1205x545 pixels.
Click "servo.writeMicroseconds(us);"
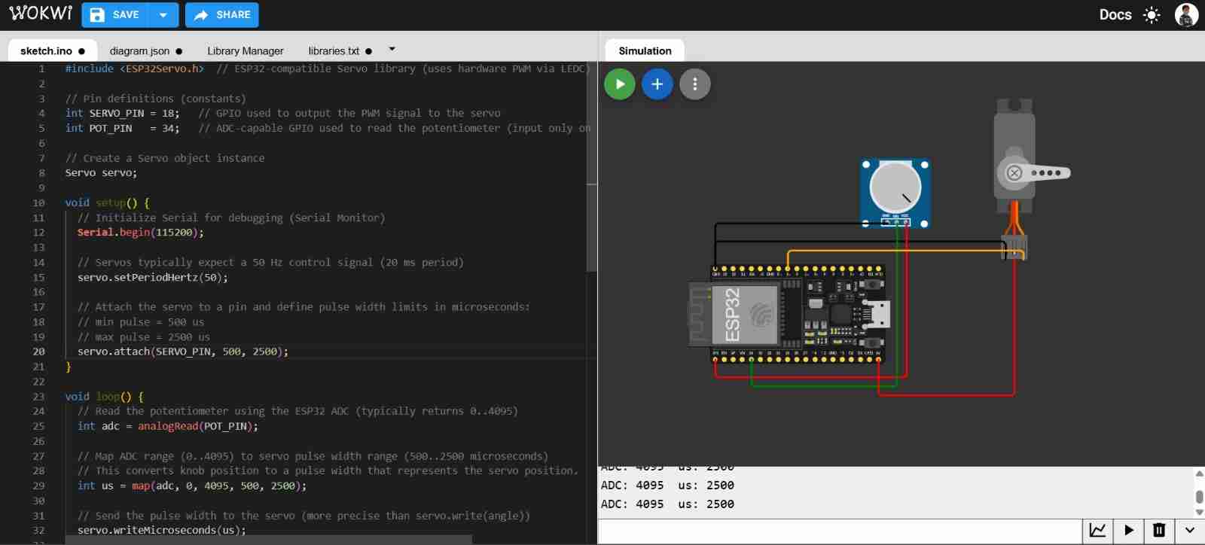[161, 530]
